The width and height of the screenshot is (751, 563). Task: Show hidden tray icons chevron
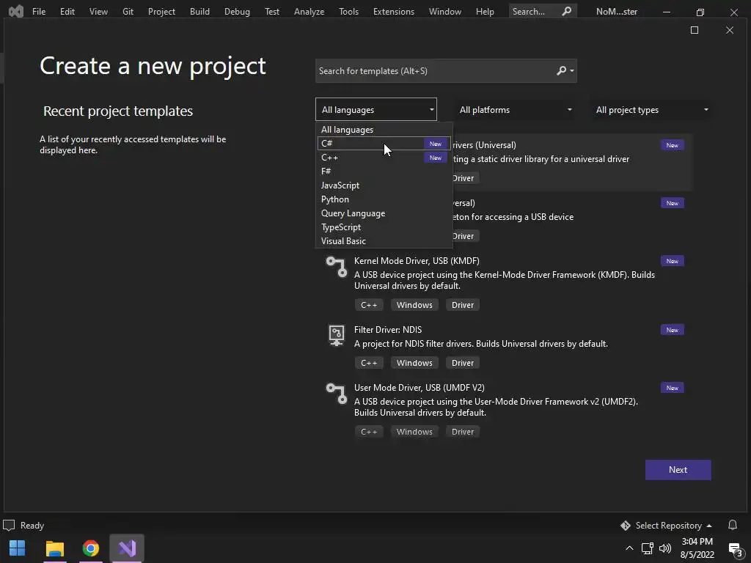point(629,548)
